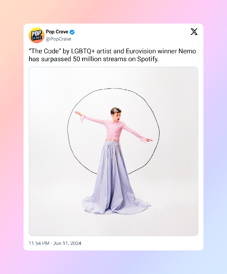Screen dimensions: 227x274
Task: Open the Pop Crave display name
Action: point(57,32)
